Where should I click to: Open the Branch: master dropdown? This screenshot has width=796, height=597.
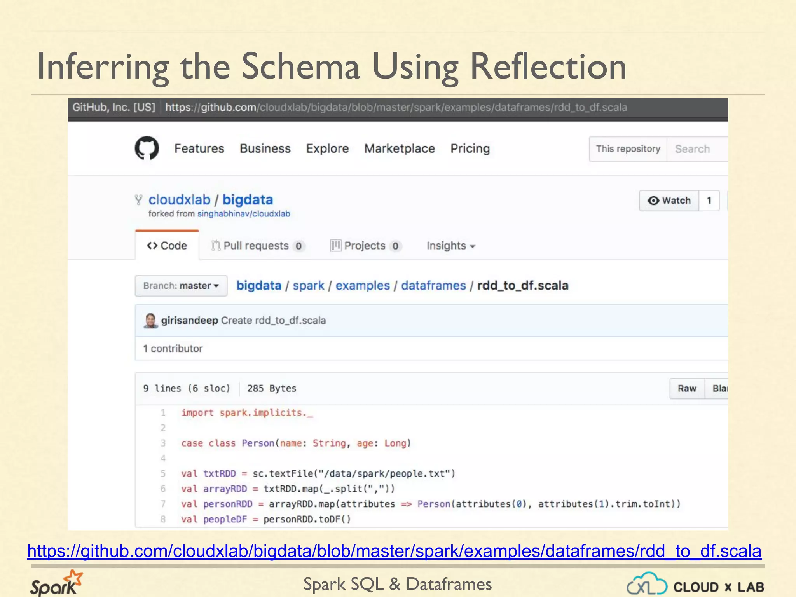181,286
